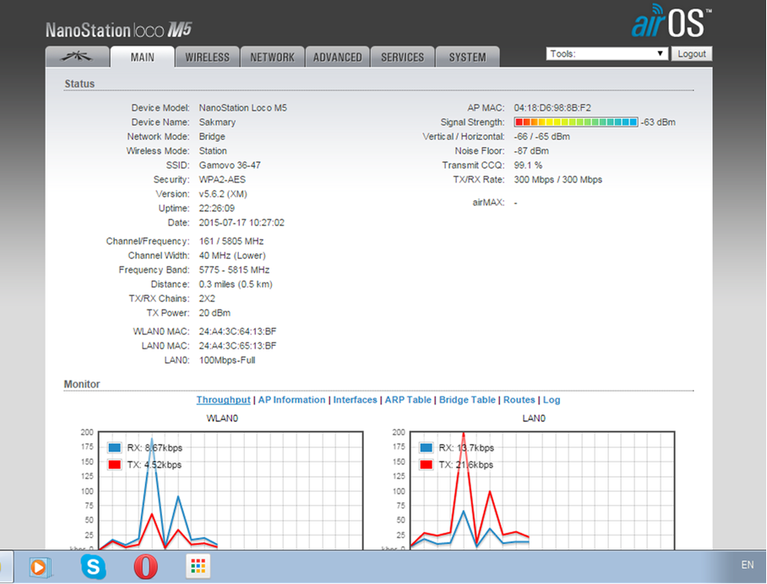Click the date value 2015-07-17 10:27:02

tap(242, 223)
